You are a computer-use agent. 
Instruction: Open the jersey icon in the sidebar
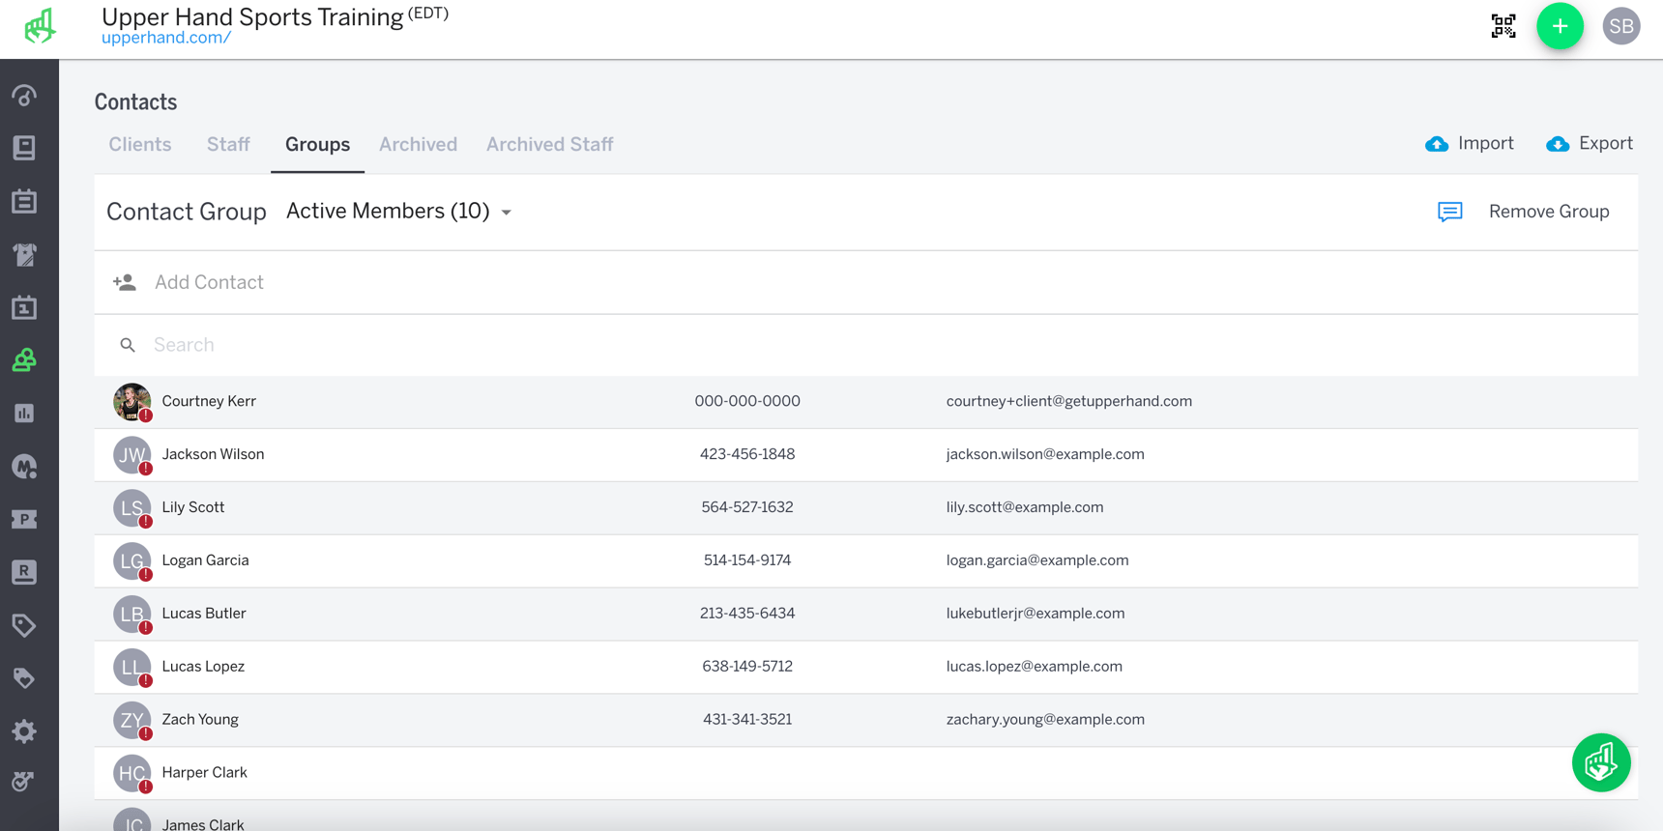[x=24, y=255]
